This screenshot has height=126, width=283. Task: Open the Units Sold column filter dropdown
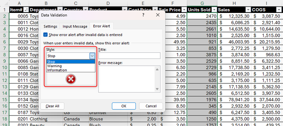[214, 10]
